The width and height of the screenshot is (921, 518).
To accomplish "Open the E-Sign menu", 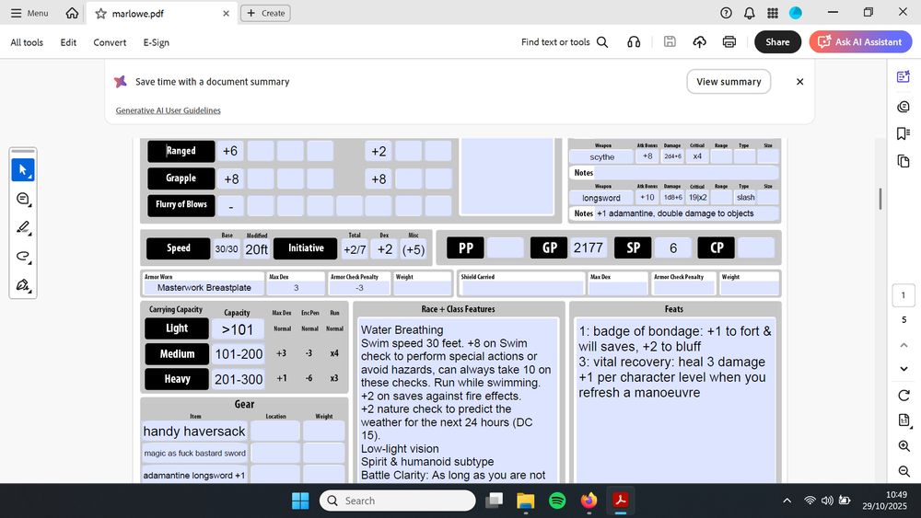I will (157, 42).
